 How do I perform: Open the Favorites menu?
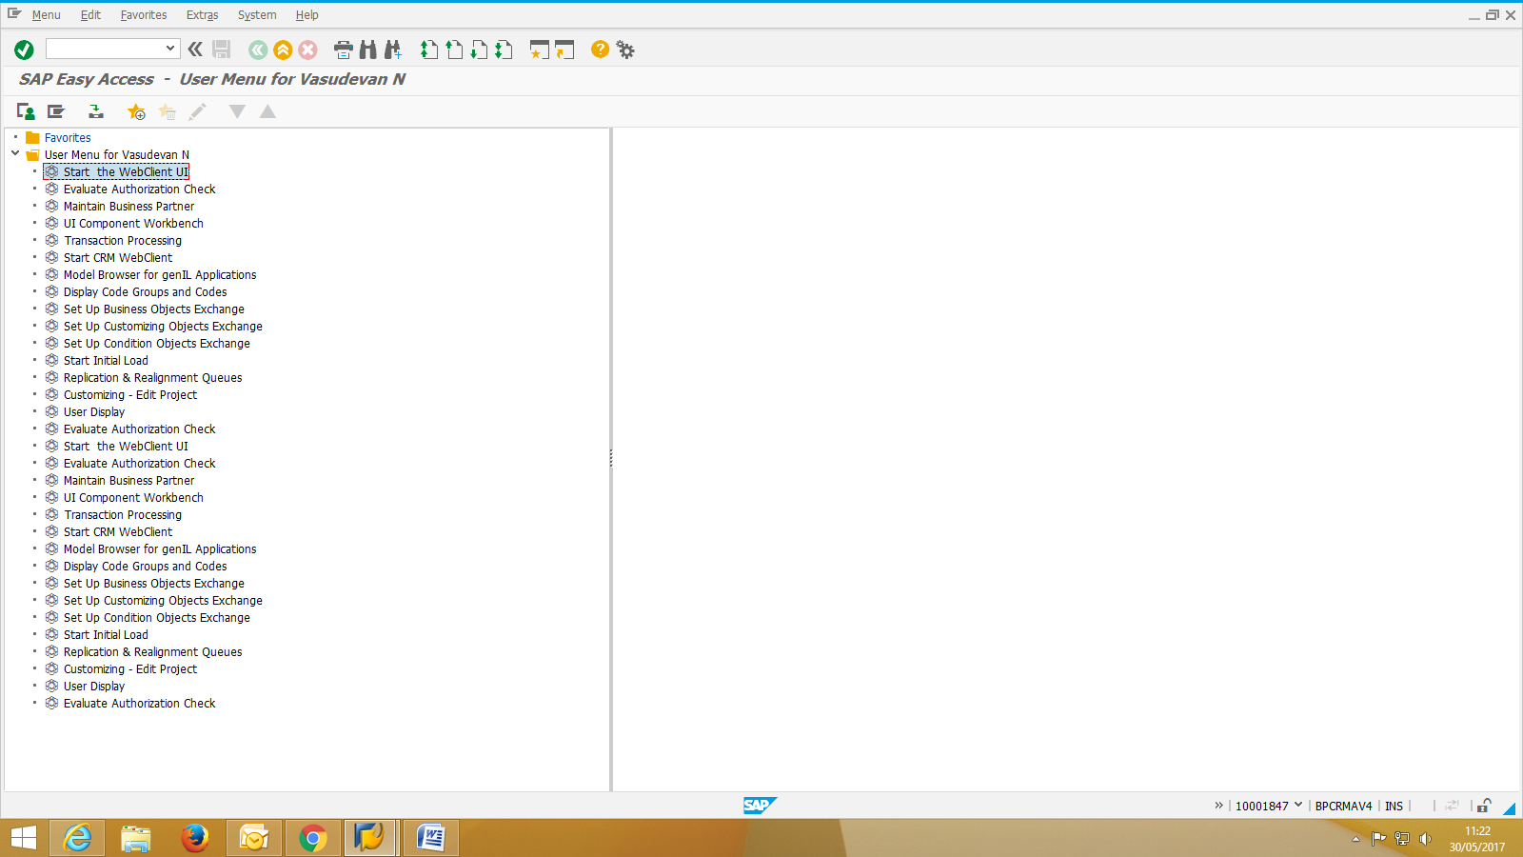(144, 15)
